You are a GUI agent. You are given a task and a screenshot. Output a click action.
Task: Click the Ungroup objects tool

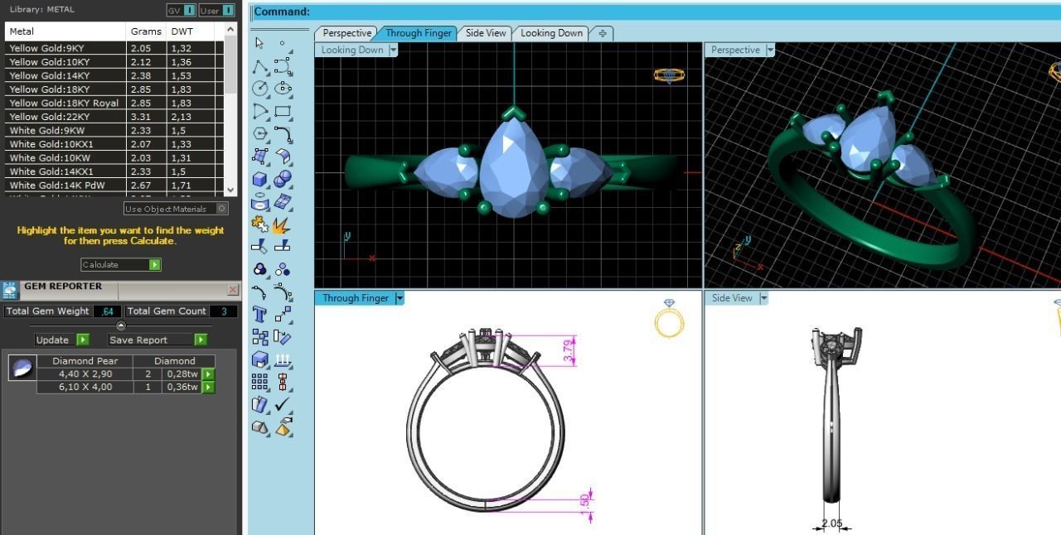click(283, 269)
